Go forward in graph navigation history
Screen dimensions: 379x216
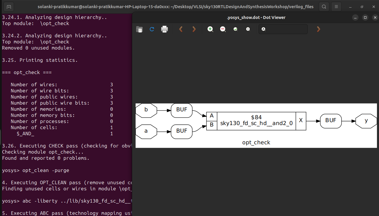pyautogui.click(x=194, y=29)
